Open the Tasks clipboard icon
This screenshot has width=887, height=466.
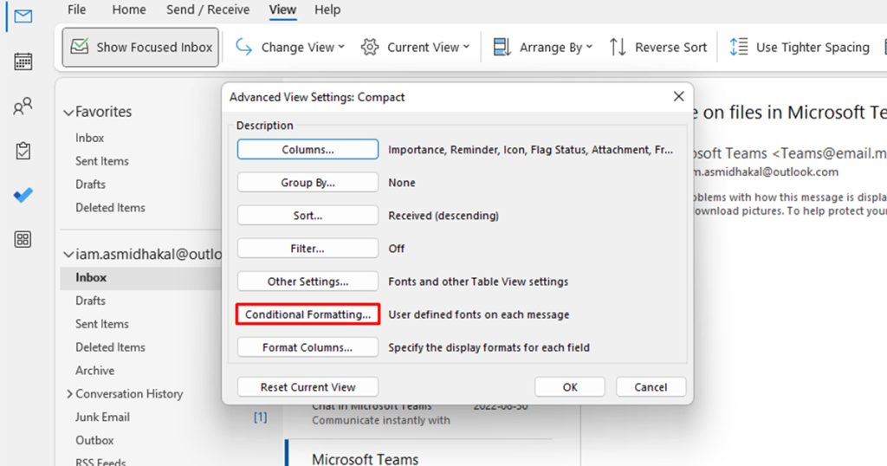pos(23,151)
